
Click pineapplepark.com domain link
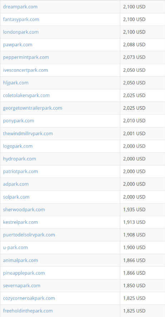tap(24, 273)
